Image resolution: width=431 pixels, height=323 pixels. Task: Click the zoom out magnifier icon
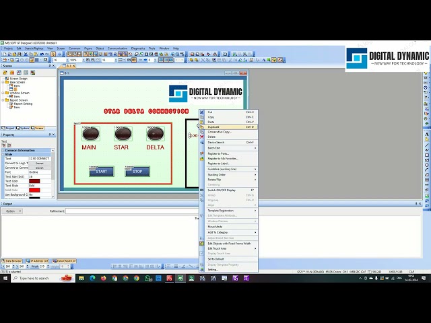tap(93, 60)
